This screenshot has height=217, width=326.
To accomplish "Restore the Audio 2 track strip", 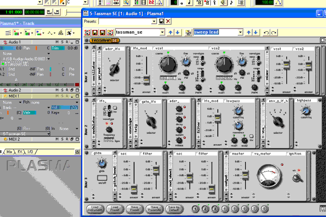I will [x=72, y=90].
